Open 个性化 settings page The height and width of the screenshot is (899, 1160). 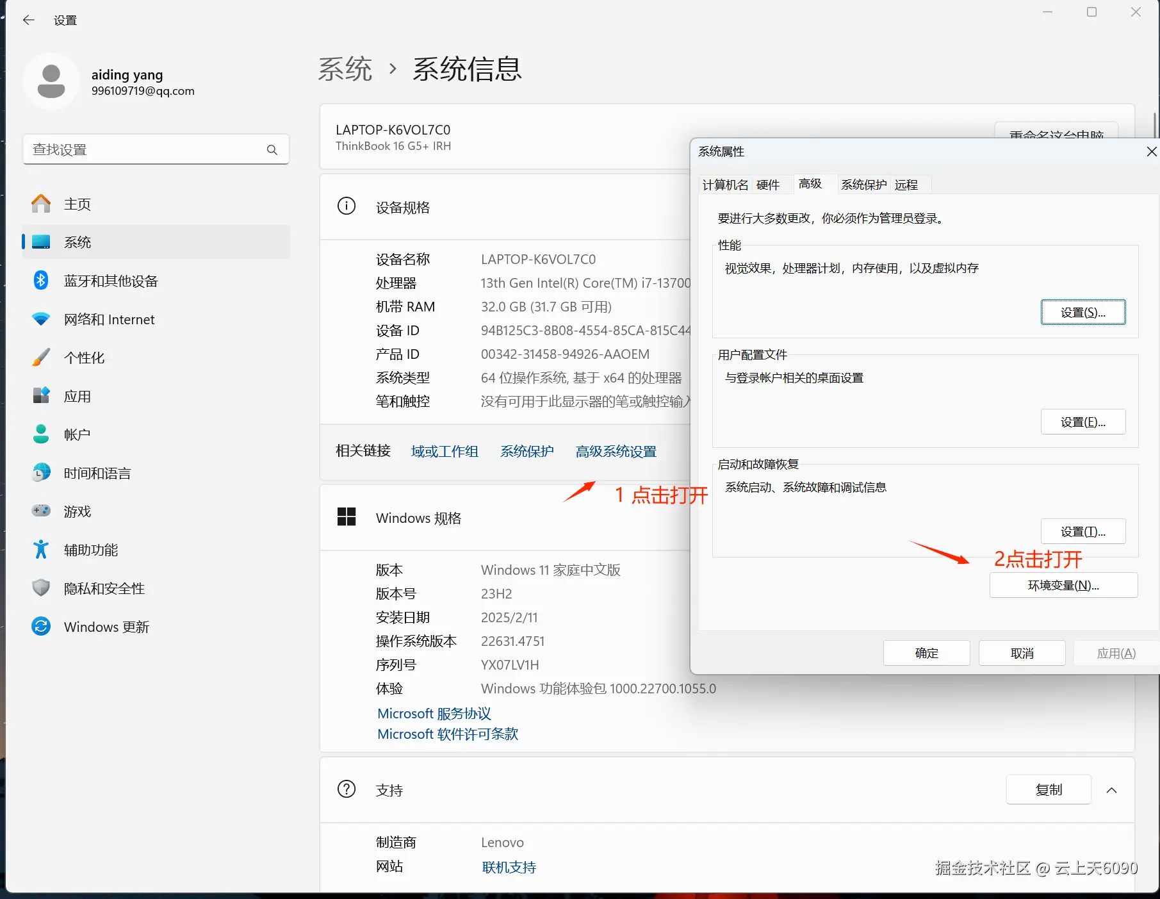coord(156,358)
